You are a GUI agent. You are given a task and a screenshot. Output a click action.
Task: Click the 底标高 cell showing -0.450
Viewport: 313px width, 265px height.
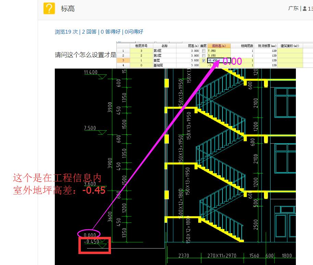219,60
